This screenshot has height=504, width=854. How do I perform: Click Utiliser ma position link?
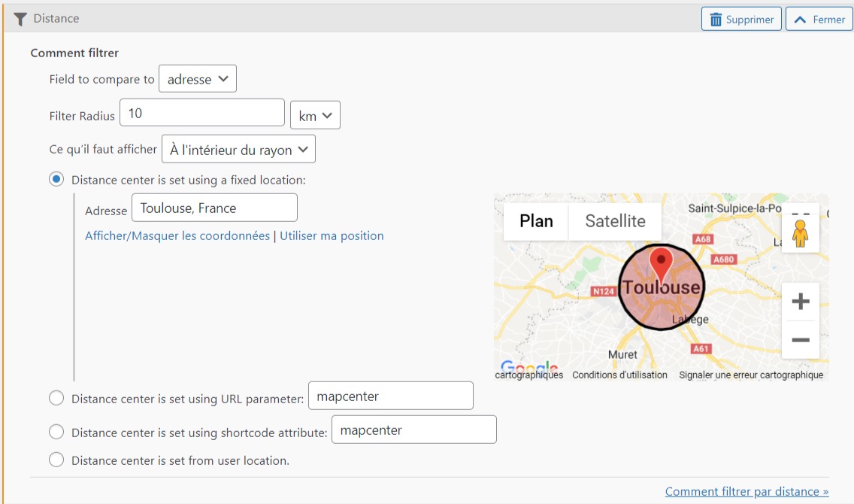[332, 235]
